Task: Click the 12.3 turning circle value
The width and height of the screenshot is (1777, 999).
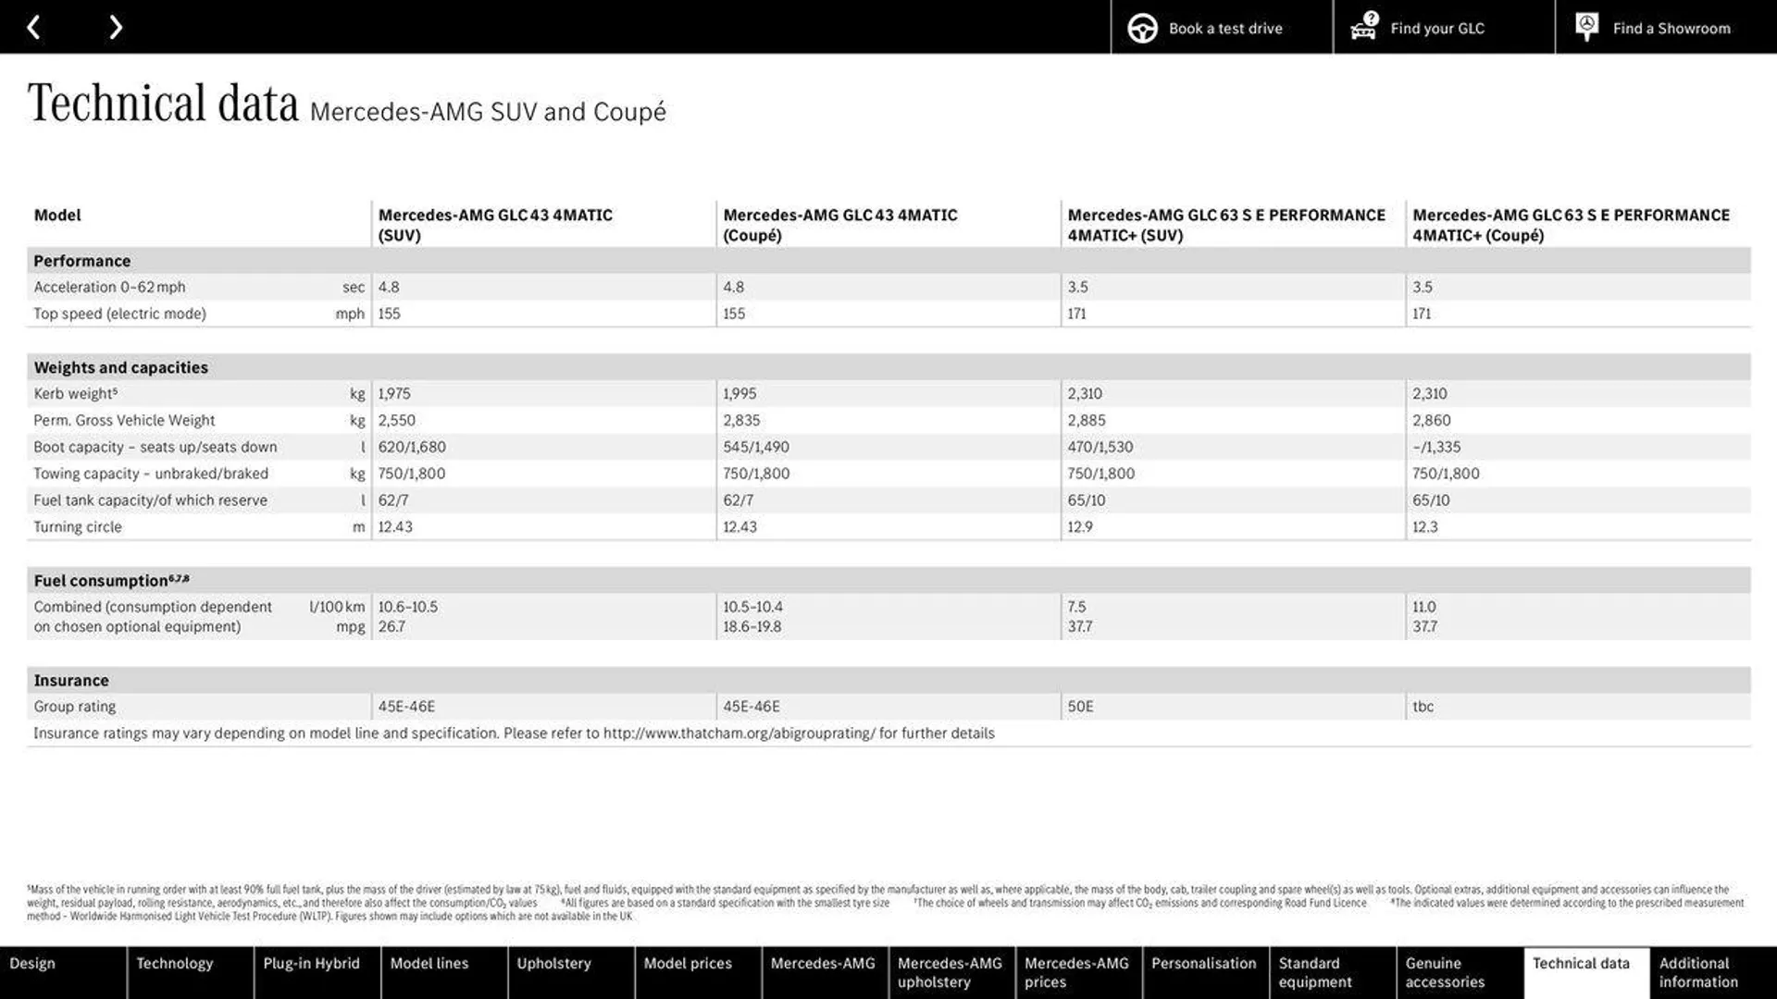Action: [1425, 526]
